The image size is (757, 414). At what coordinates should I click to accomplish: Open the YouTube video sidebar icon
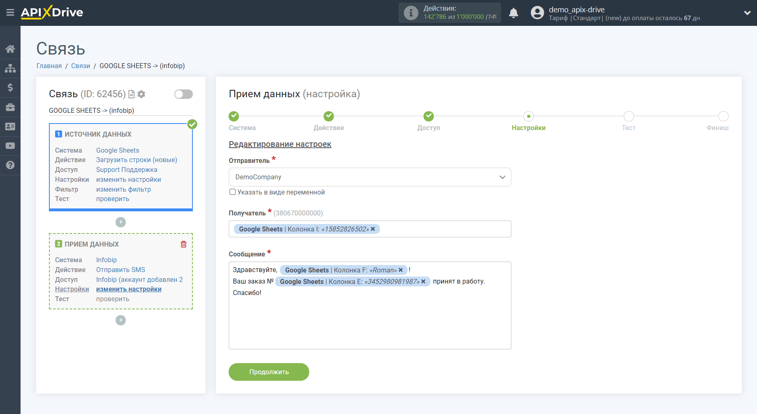click(10, 146)
